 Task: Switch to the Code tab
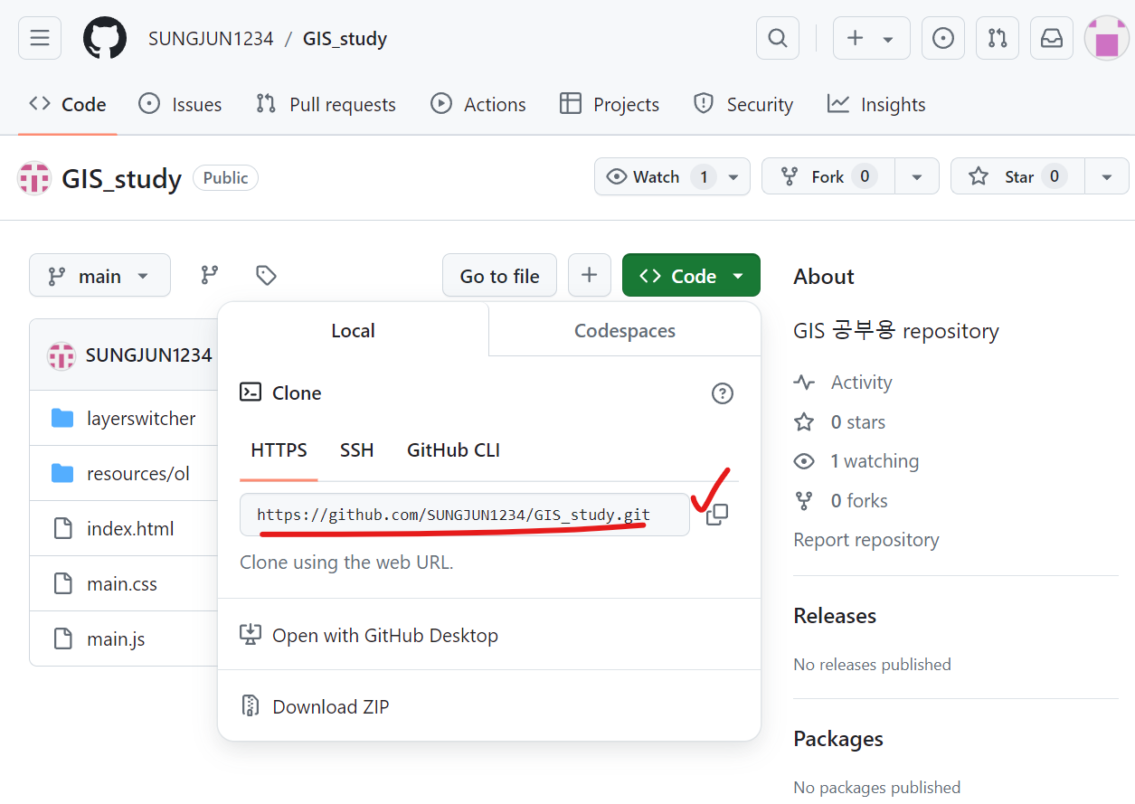[68, 105]
